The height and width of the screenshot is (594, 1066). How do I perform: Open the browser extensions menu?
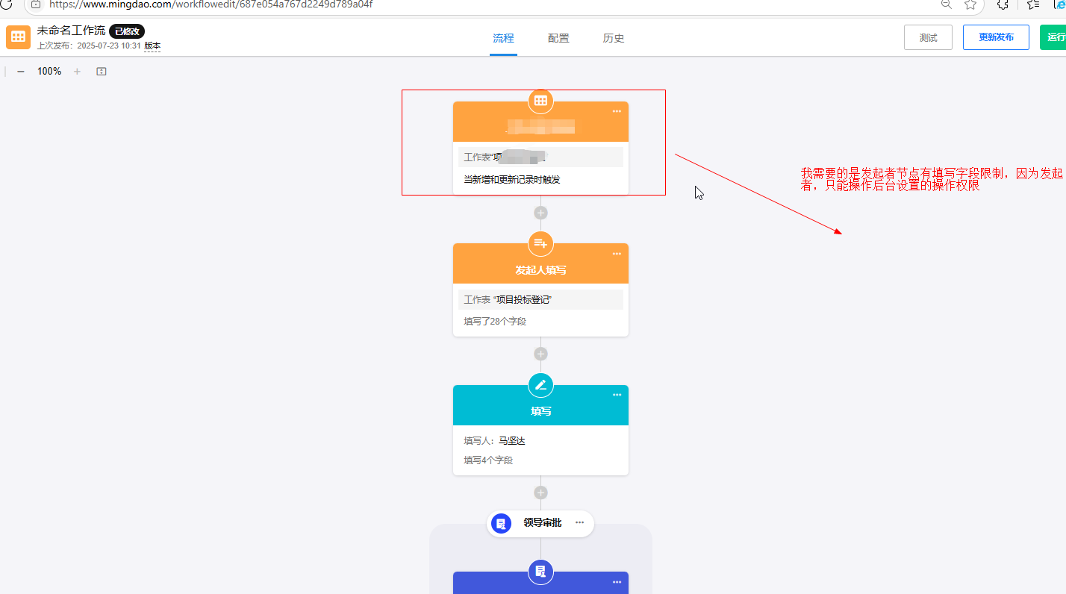coord(1003,4)
